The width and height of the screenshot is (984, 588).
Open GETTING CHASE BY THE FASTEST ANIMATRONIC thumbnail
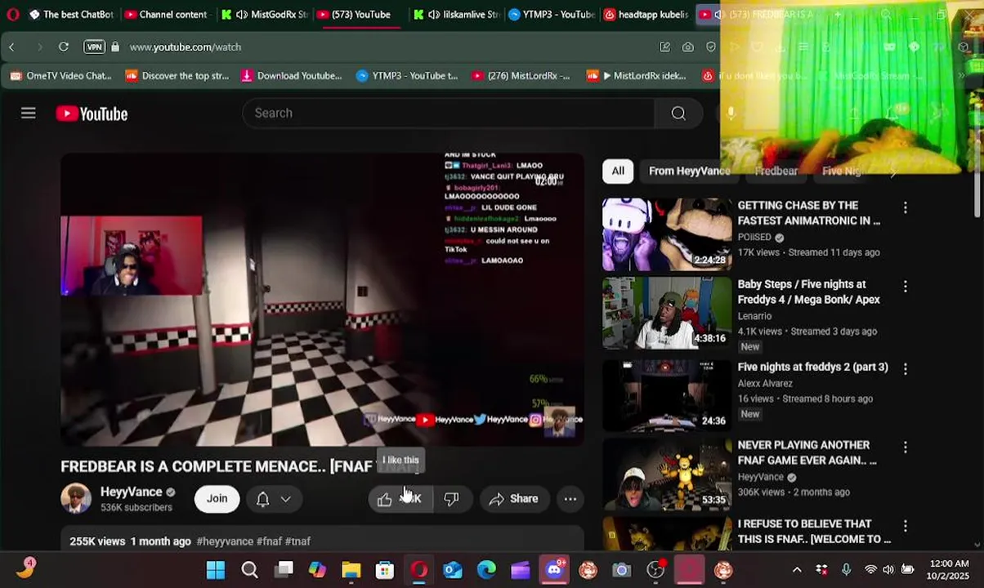click(x=667, y=234)
